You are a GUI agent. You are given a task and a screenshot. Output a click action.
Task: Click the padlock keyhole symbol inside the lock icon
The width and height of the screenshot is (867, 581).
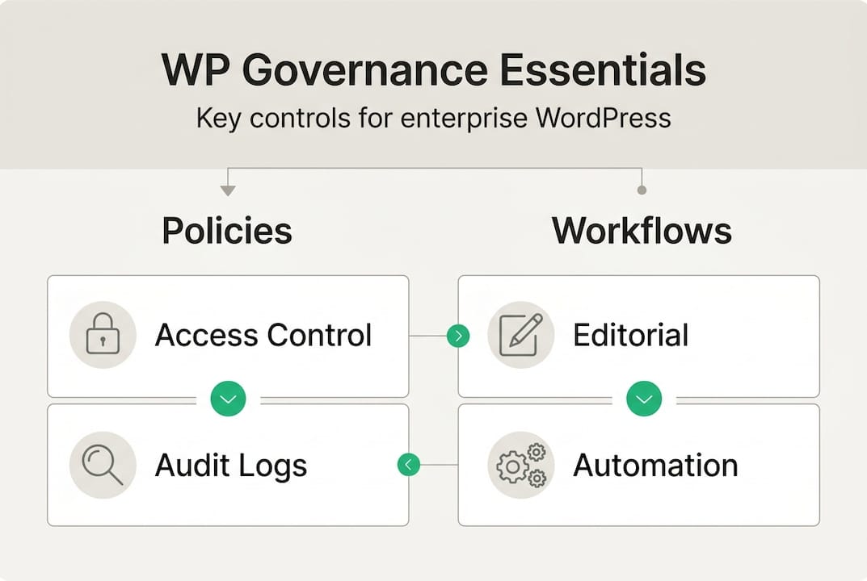click(x=103, y=339)
